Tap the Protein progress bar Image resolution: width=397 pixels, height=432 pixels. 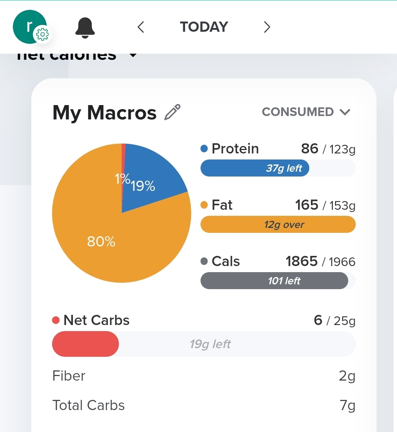[x=278, y=168]
